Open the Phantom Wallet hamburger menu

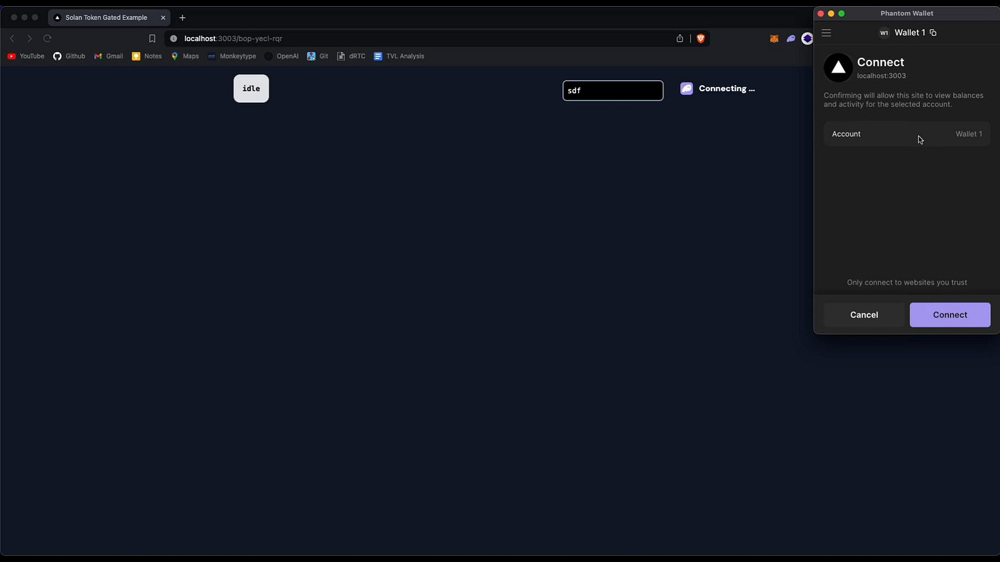826,33
